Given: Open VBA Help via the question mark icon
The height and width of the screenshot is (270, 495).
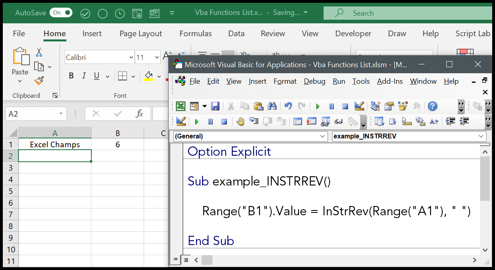Looking at the screenshot, I should 432,106.
